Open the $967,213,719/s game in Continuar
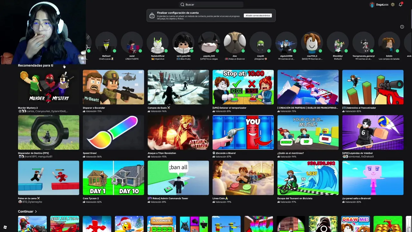412x232 pixels. (x=64, y=224)
